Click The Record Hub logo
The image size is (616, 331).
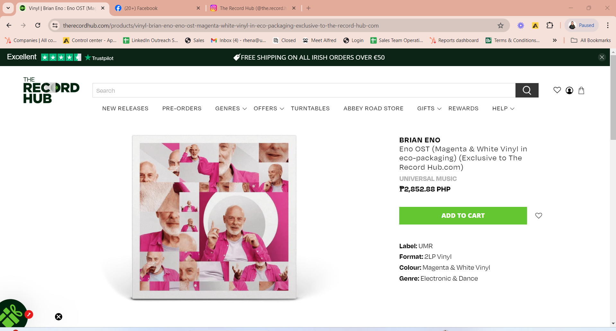click(x=51, y=90)
